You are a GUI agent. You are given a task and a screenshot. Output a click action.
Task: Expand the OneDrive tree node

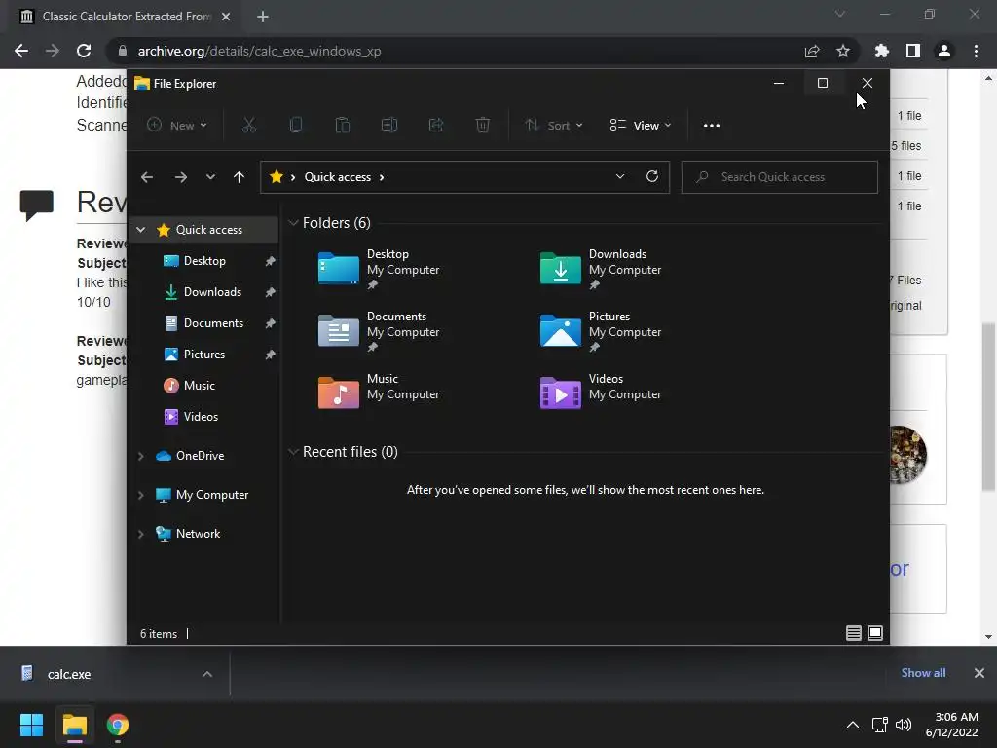[x=141, y=456]
